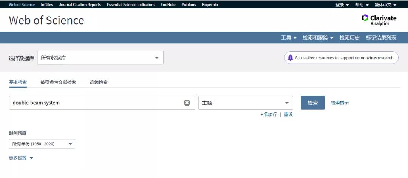The height and width of the screenshot is (178, 408).
Task: Open the 帮助 help dropdown
Action: (x=362, y=5)
